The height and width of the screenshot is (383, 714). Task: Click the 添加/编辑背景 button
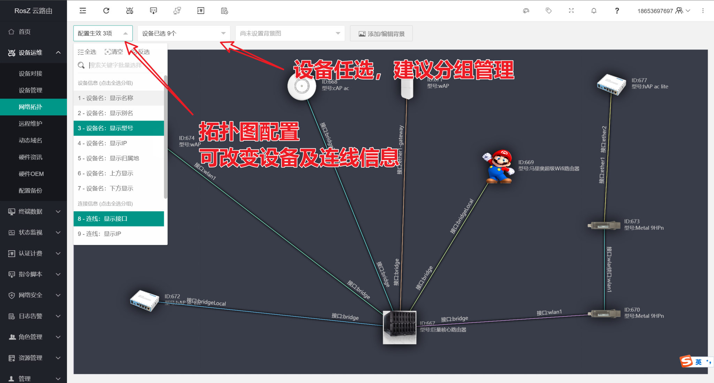pos(381,33)
